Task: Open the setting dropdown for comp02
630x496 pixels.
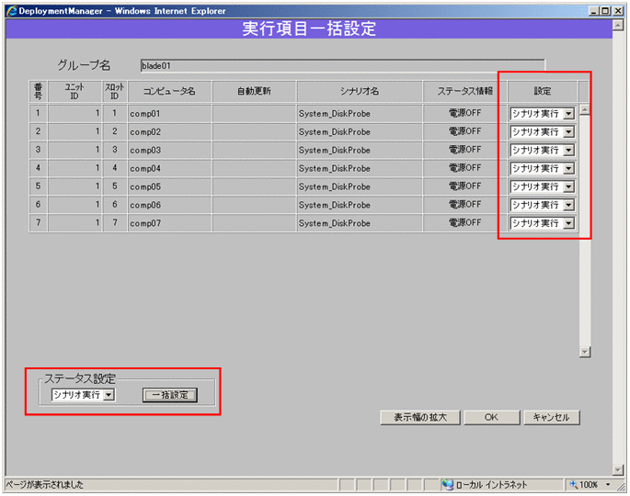Action: coord(542,131)
